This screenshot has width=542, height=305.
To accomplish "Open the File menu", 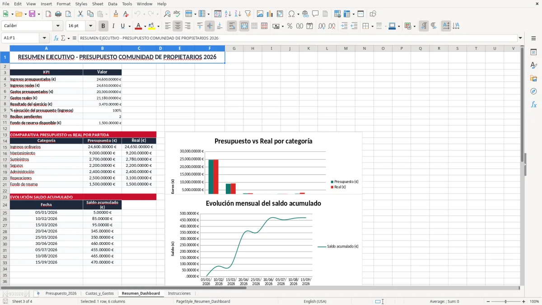I will (6, 4).
